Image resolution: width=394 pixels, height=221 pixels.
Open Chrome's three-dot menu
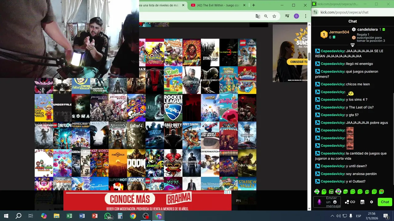[x=306, y=16]
